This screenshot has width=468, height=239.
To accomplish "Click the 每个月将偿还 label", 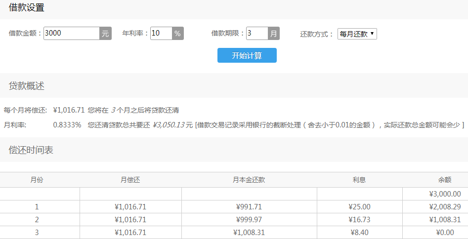I will 25,110.
